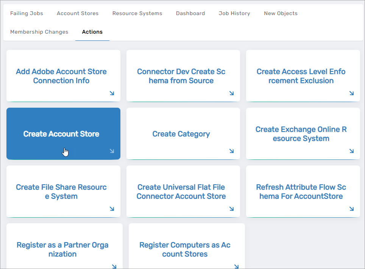This screenshot has width=365, height=269.
Task: Click arrow icon on Create Access Level Enforcement tile
Action: point(351,93)
